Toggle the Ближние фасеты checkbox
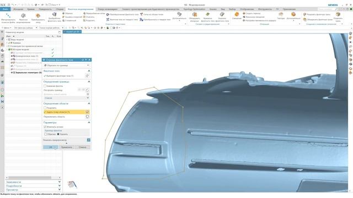Viewport: 353px width, 198px height. [45, 86]
